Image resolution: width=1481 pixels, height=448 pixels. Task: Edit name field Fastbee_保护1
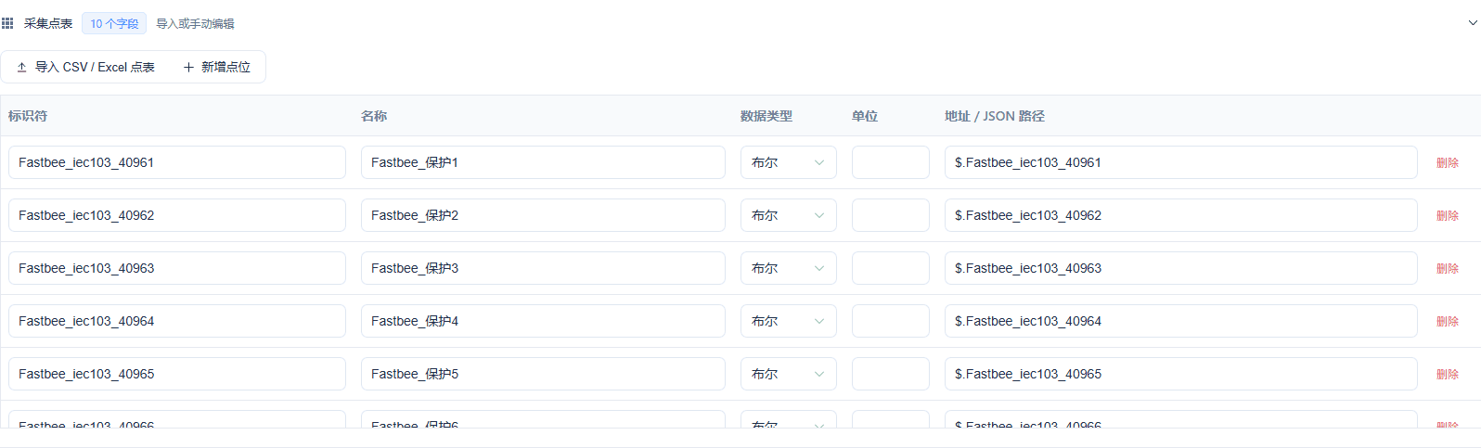point(543,162)
